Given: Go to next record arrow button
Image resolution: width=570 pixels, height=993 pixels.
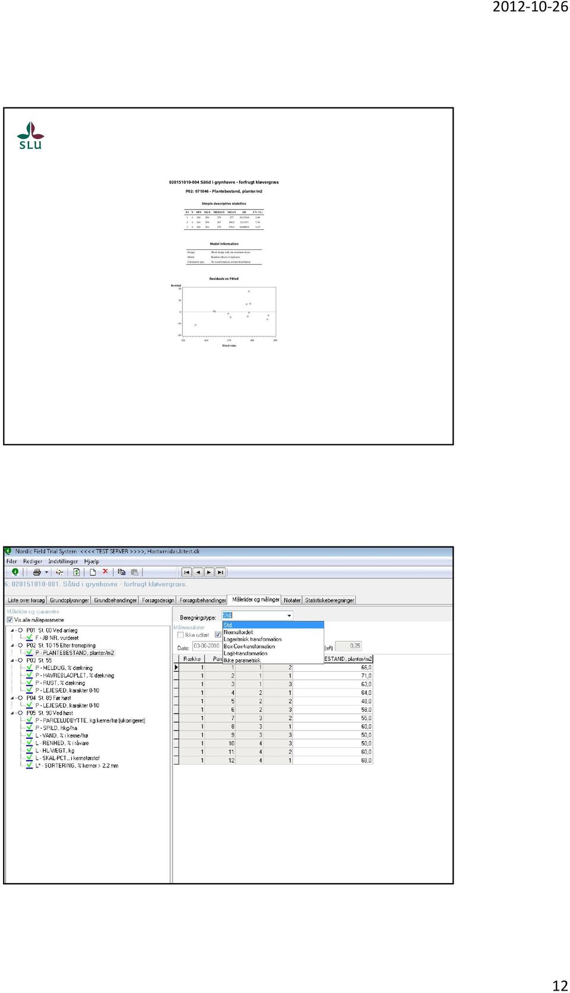Looking at the screenshot, I should (209, 573).
